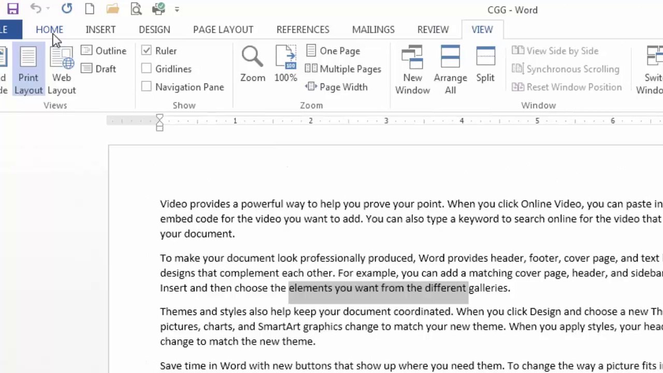Image resolution: width=663 pixels, height=373 pixels.
Task: Open the REVIEW tab
Action: pyautogui.click(x=433, y=30)
